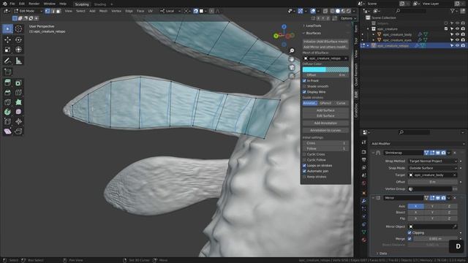Select the Shrink/Fatten tool

coord(18,122)
